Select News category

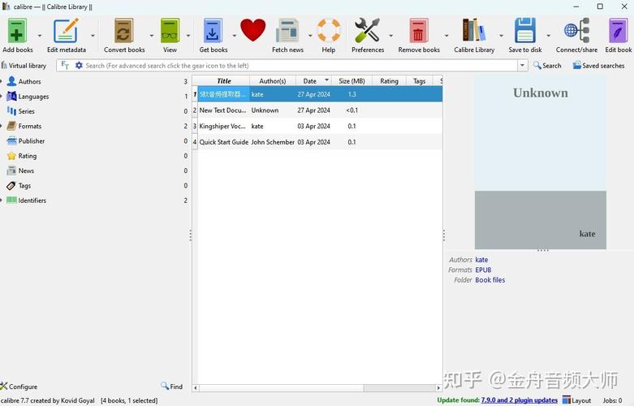click(x=26, y=171)
